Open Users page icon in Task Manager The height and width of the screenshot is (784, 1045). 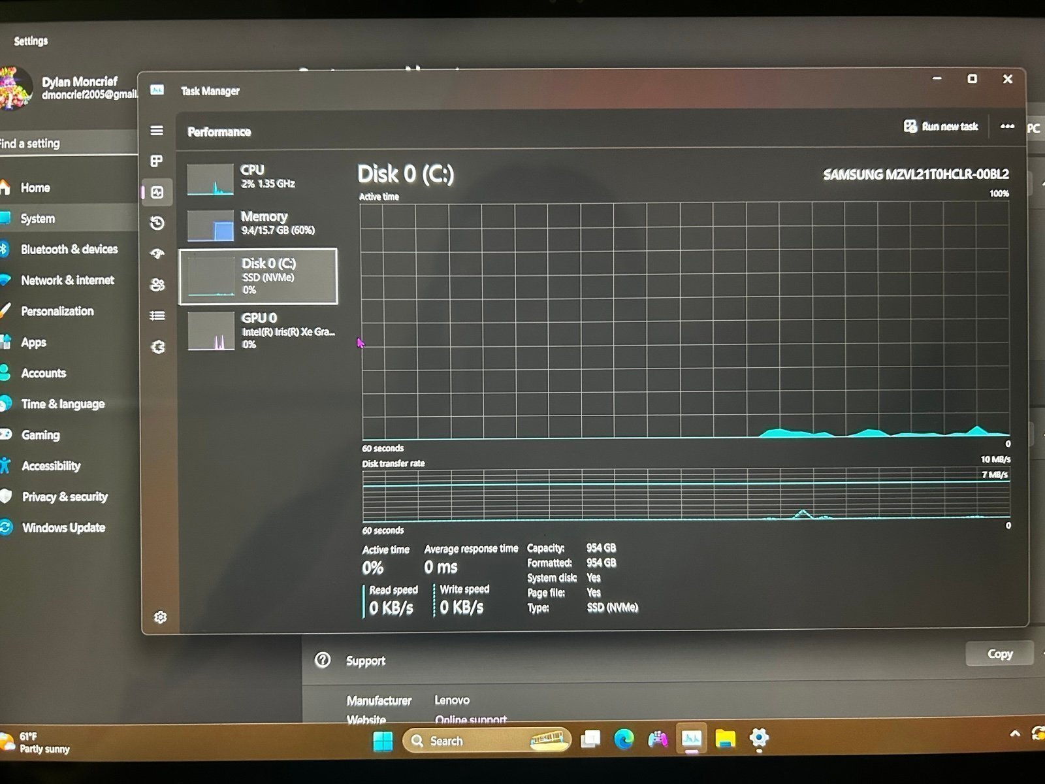click(x=157, y=284)
